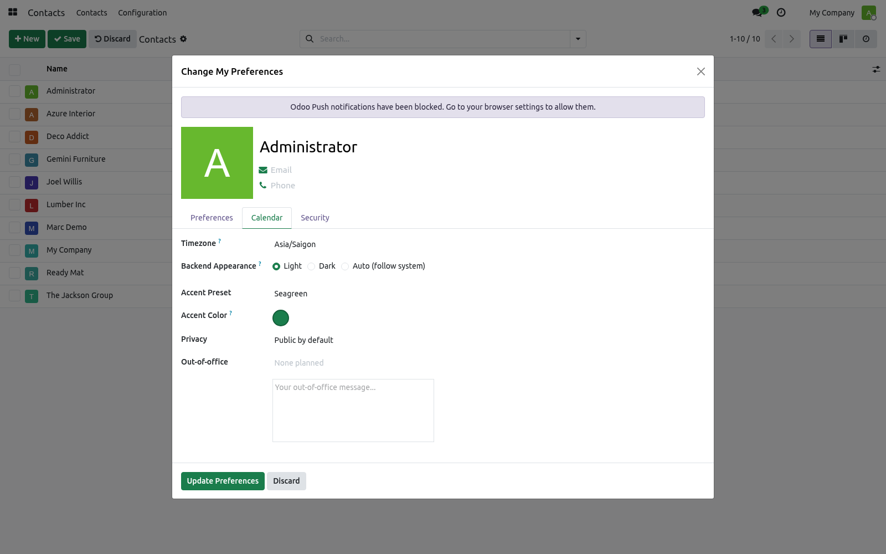The height and width of the screenshot is (554, 886).
Task: Open the Contacts menu item
Action: [92, 13]
